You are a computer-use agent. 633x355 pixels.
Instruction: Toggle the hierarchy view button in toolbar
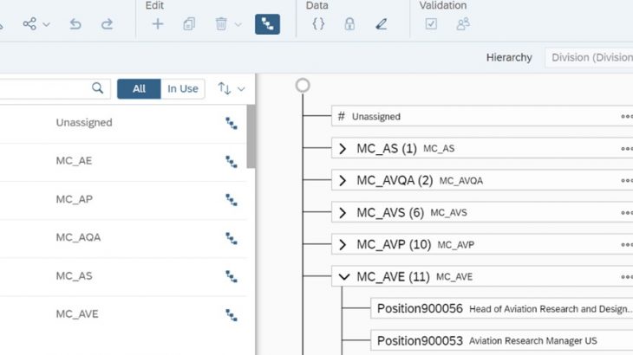click(x=267, y=24)
